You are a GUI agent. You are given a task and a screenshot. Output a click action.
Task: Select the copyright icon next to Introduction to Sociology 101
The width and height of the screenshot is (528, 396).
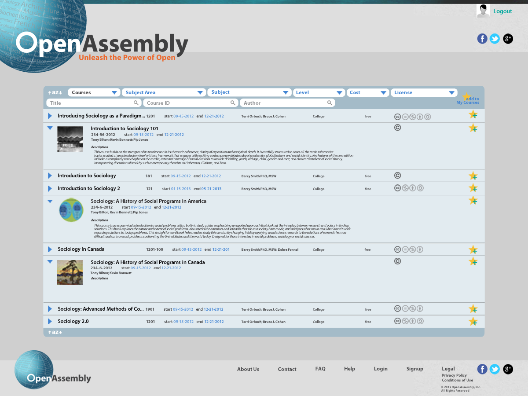coord(397,127)
